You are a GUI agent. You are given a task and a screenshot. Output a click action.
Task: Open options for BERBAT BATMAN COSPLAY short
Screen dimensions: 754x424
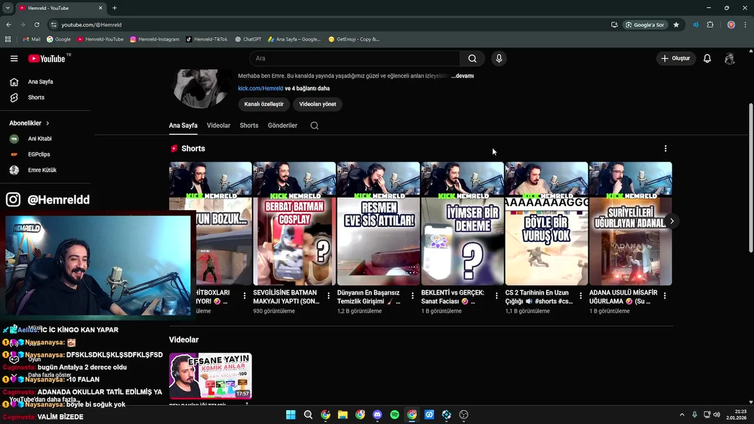pos(329,296)
